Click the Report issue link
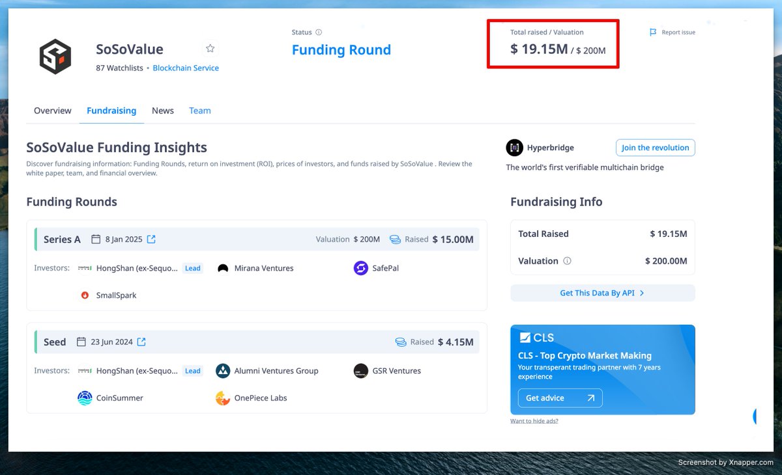 [678, 33]
